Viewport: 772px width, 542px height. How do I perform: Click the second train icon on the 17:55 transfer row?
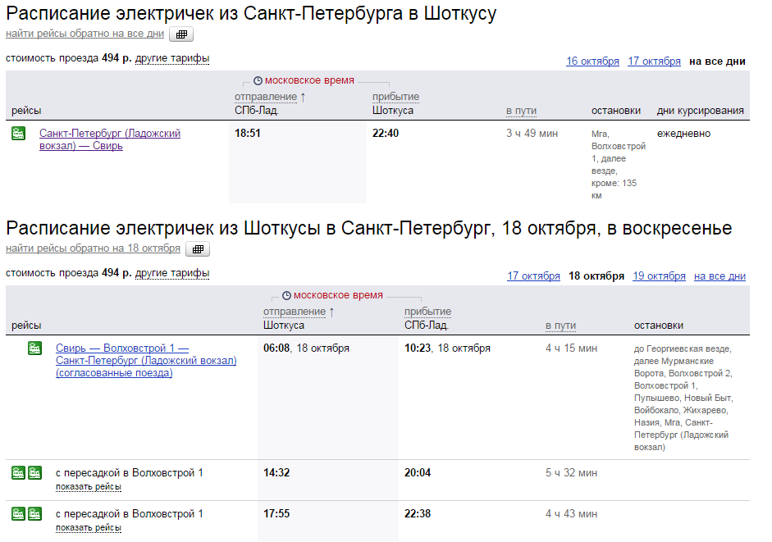coord(34,513)
